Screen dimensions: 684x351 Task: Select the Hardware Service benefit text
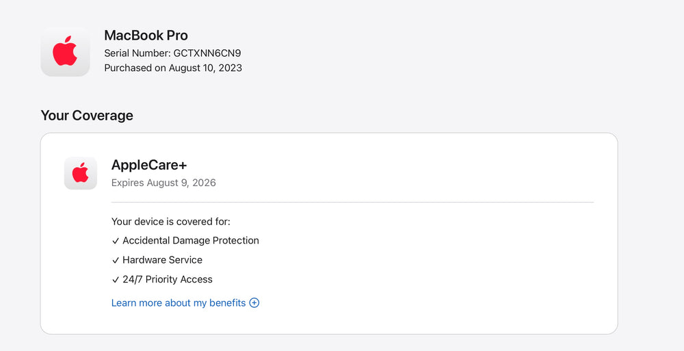point(163,260)
